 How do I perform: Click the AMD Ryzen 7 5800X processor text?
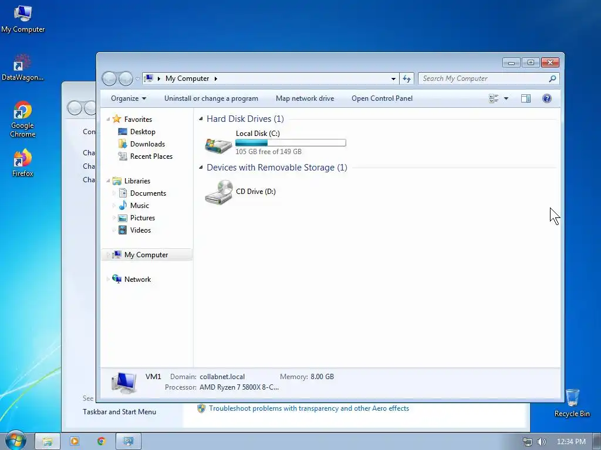[239, 387]
